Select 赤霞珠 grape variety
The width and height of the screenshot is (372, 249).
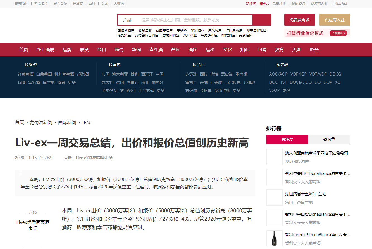tap(191, 74)
